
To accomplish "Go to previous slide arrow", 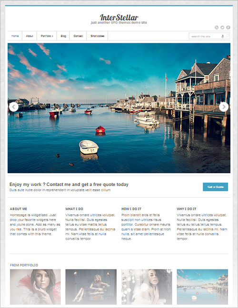I will pyautogui.click(x=14, y=107).
